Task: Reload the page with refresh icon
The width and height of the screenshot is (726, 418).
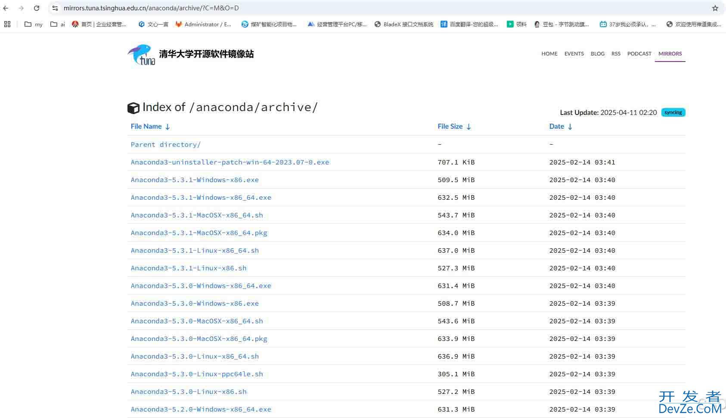Action: (x=37, y=8)
